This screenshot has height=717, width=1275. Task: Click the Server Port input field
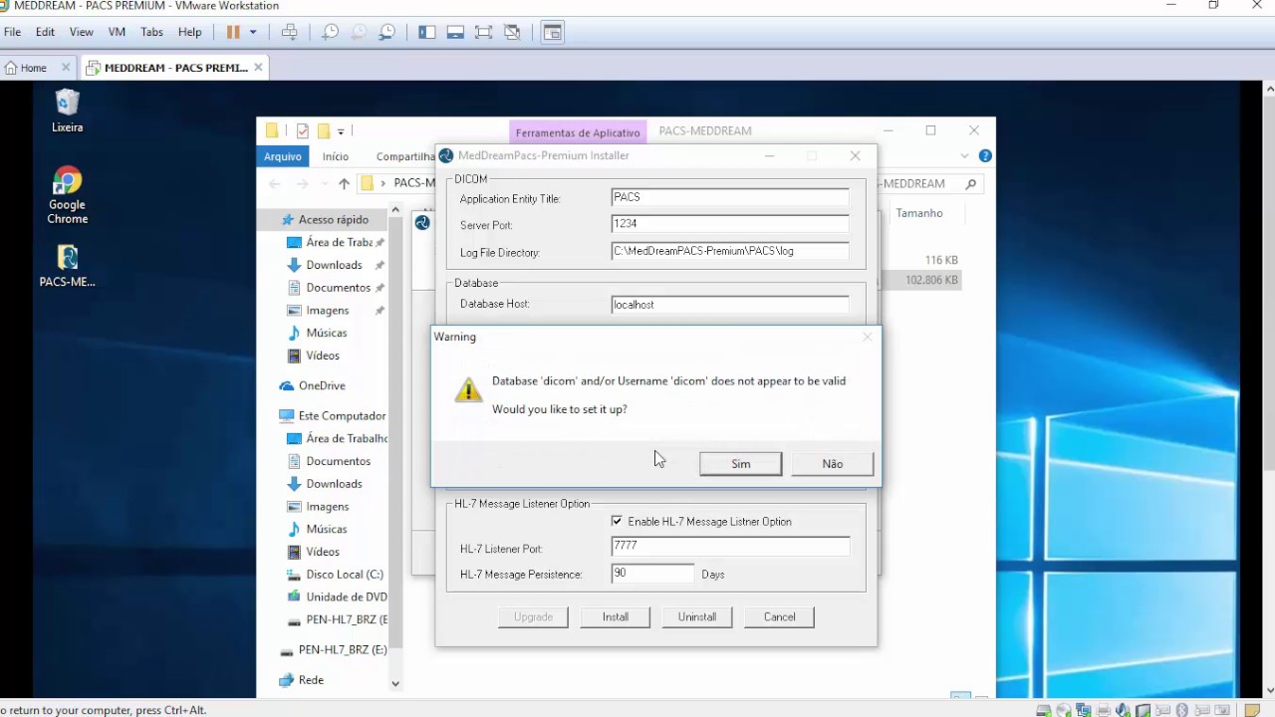coord(730,224)
